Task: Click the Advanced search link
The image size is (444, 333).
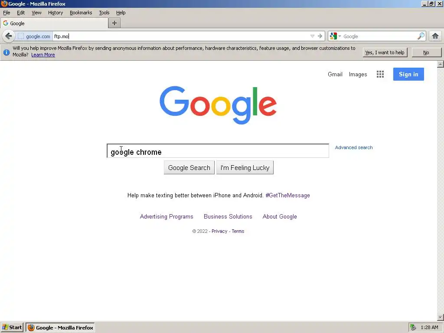Action: (x=354, y=147)
